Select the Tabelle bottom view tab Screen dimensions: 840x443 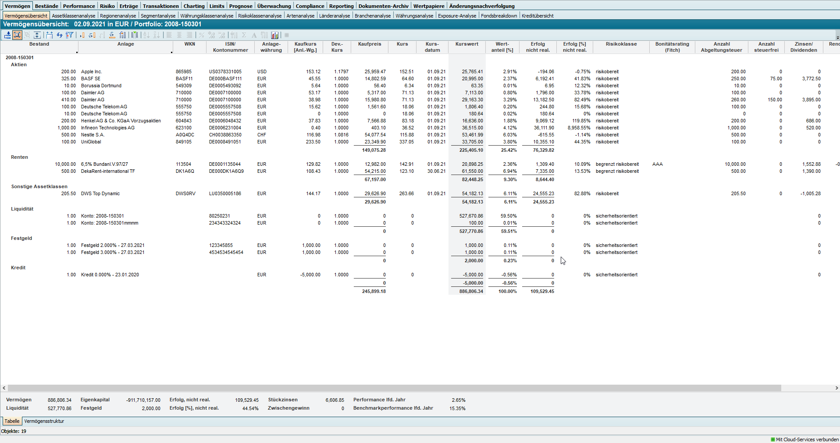[x=12, y=421]
